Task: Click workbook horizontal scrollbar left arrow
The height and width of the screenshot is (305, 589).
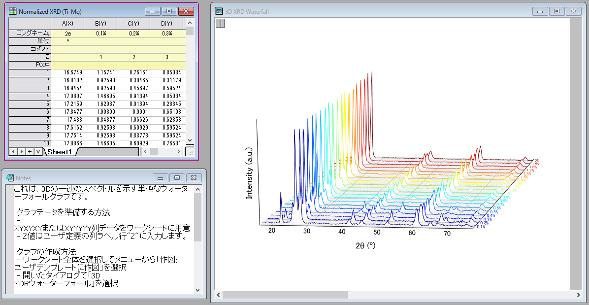Action: click(x=145, y=152)
